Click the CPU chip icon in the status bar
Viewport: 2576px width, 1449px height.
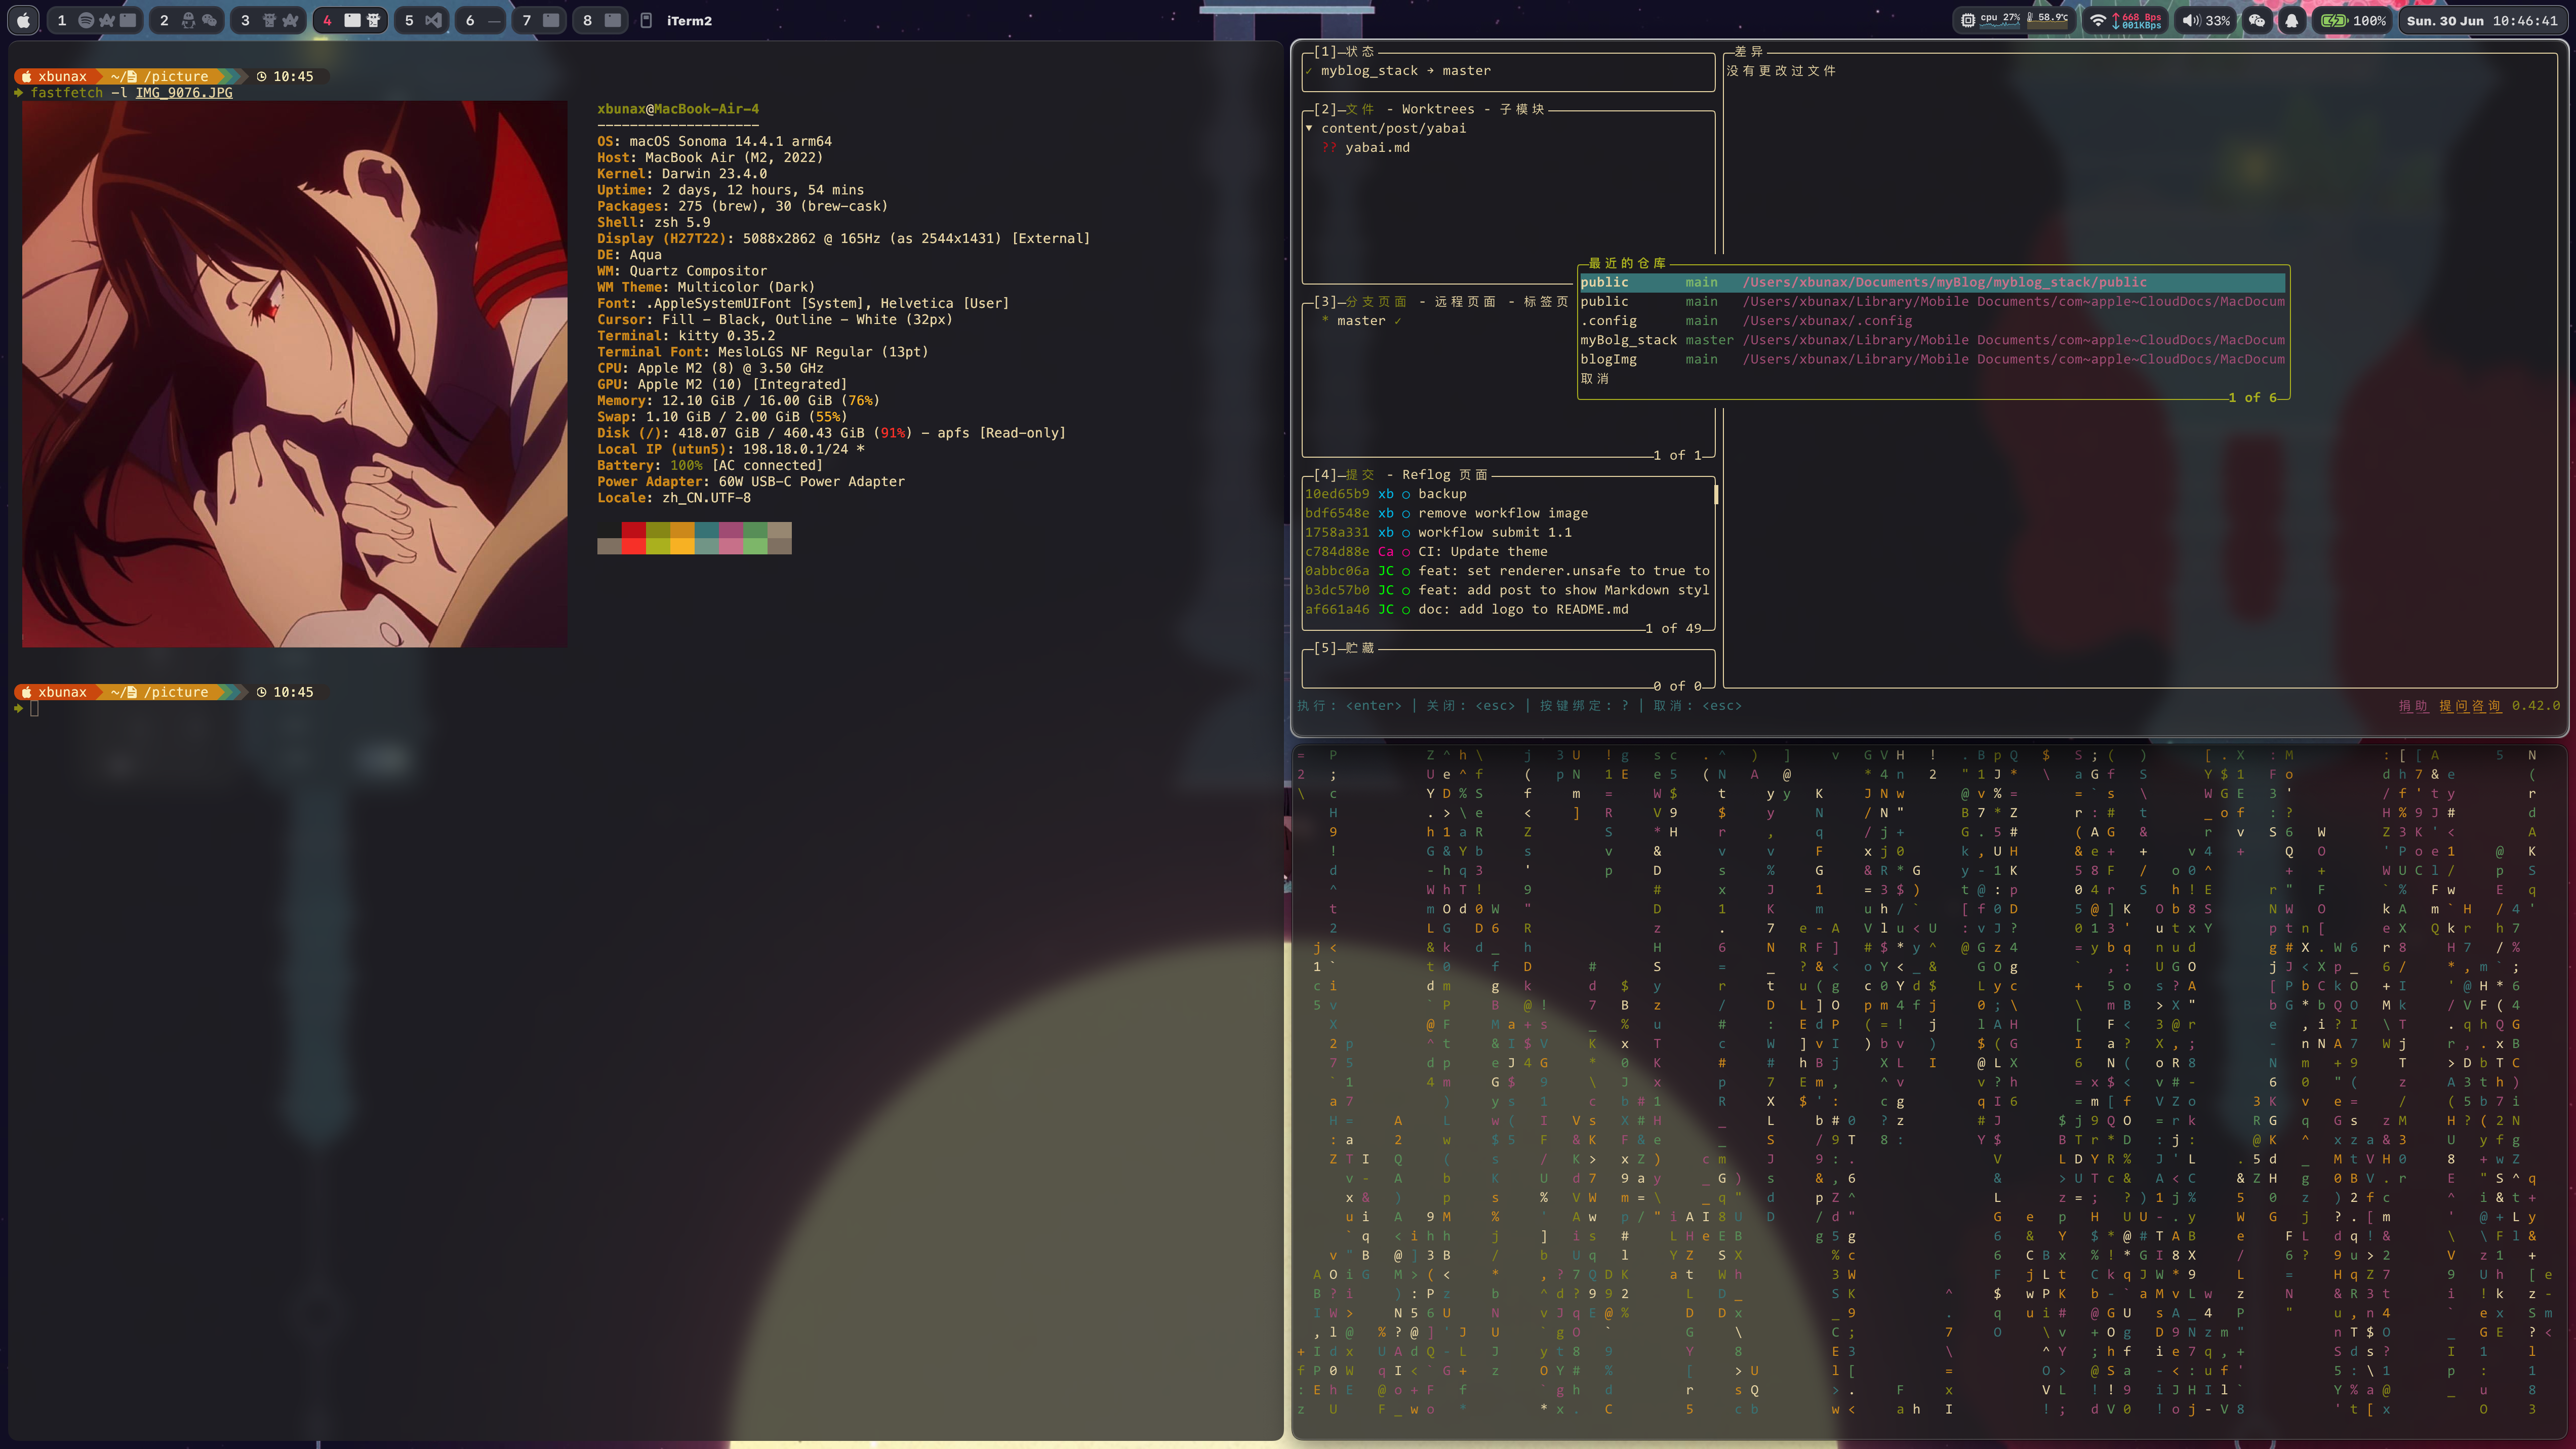point(1967,20)
